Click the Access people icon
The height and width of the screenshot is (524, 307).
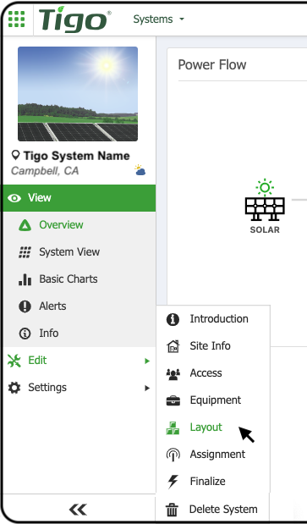pos(173,374)
